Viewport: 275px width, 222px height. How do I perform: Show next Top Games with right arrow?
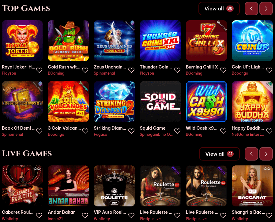[266, 9]
